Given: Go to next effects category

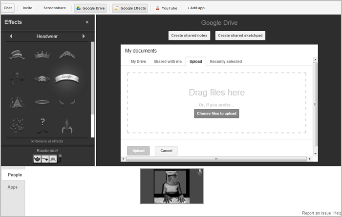Looking at the screenshot, I should pos(84,36).
